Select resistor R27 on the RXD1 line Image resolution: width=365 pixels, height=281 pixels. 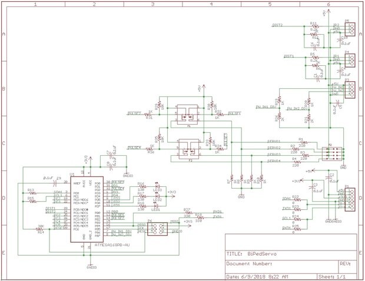tap(188, 213)
